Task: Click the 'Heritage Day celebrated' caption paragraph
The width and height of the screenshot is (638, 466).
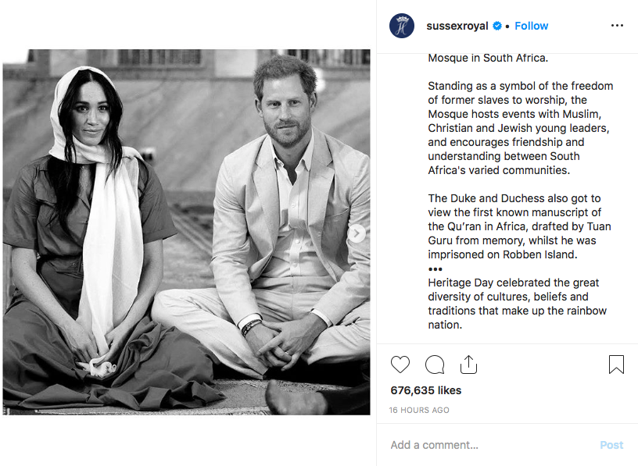Action: (517, 304)
